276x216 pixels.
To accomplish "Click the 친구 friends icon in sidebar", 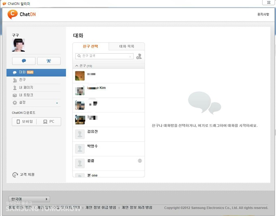I will click(15, 80).
